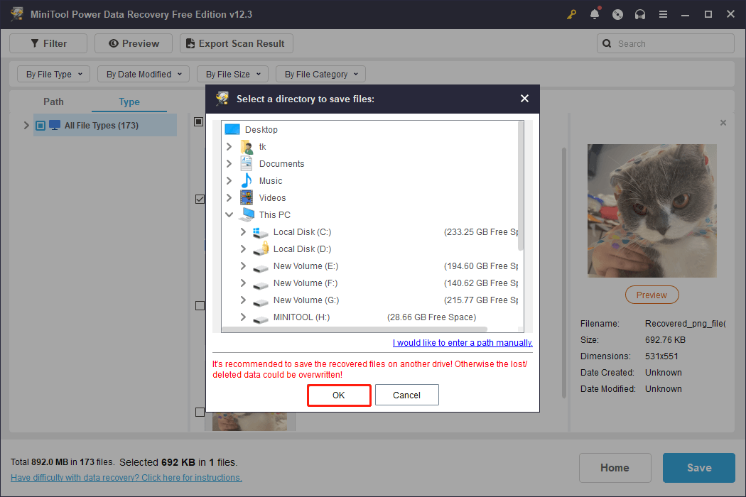Click the cat thumbnail below the dialog
Screen dimensions: 746x497
(x=250, y=421)
